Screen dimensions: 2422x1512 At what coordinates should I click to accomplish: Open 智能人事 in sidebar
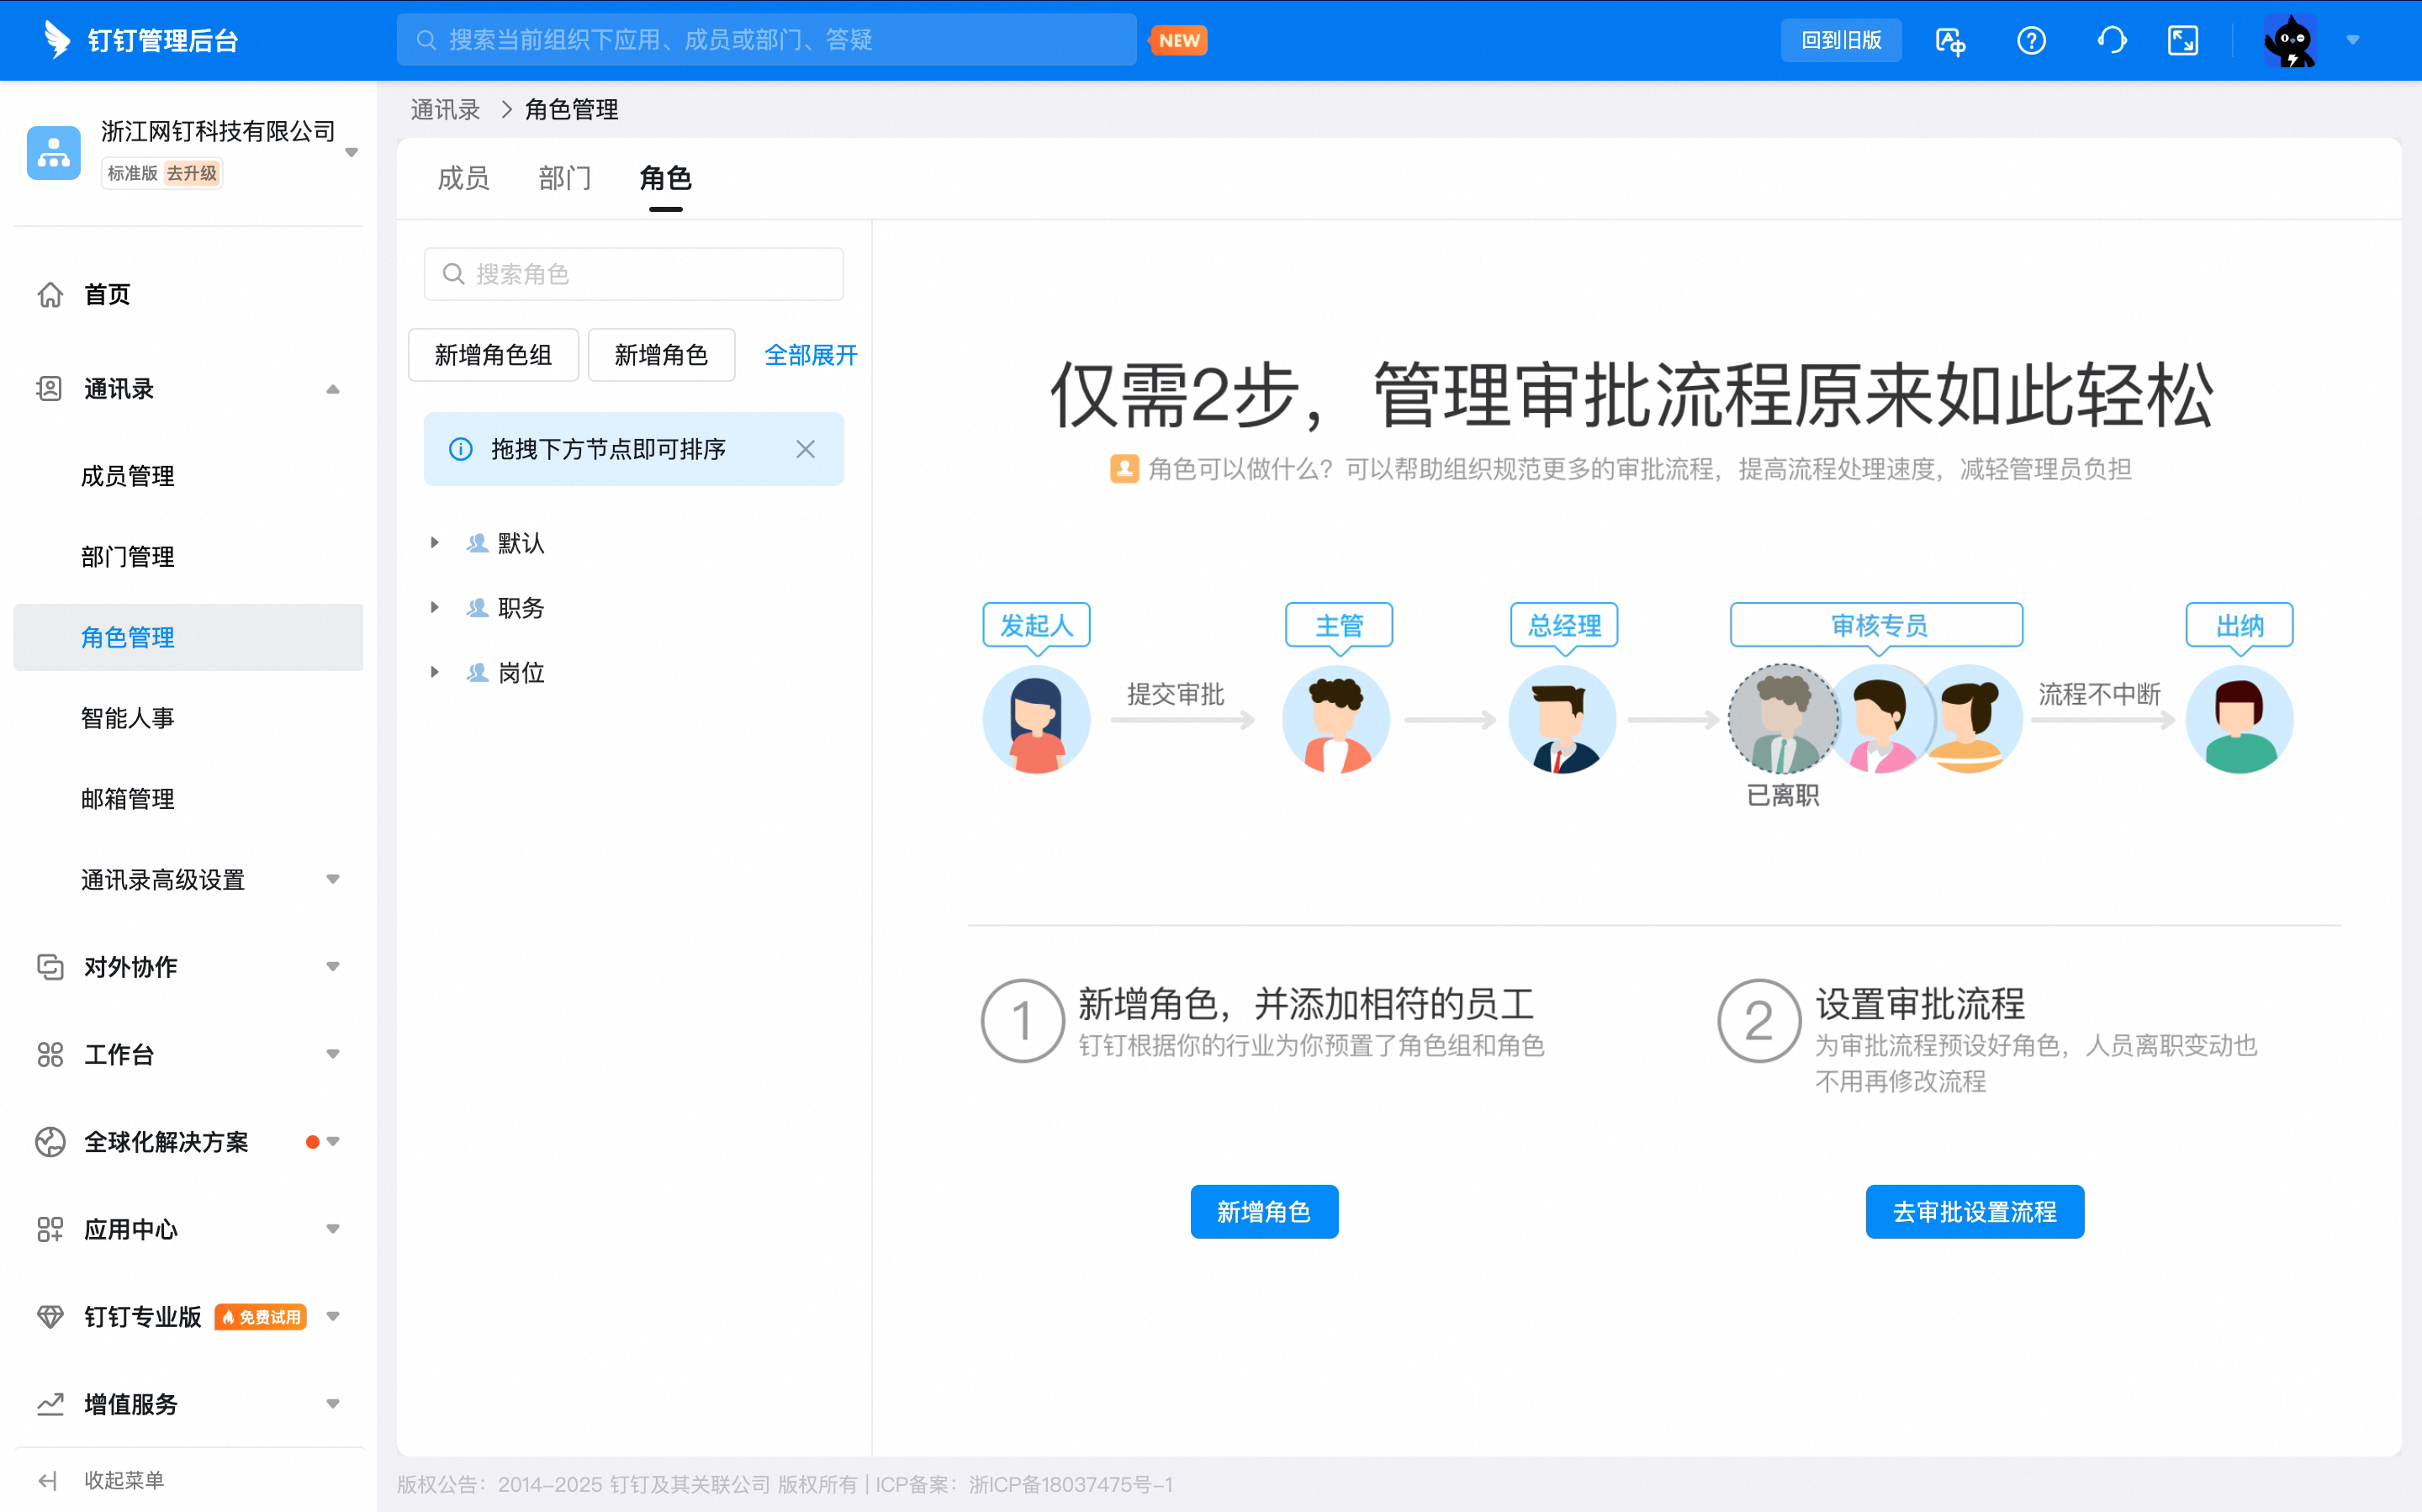188,718
